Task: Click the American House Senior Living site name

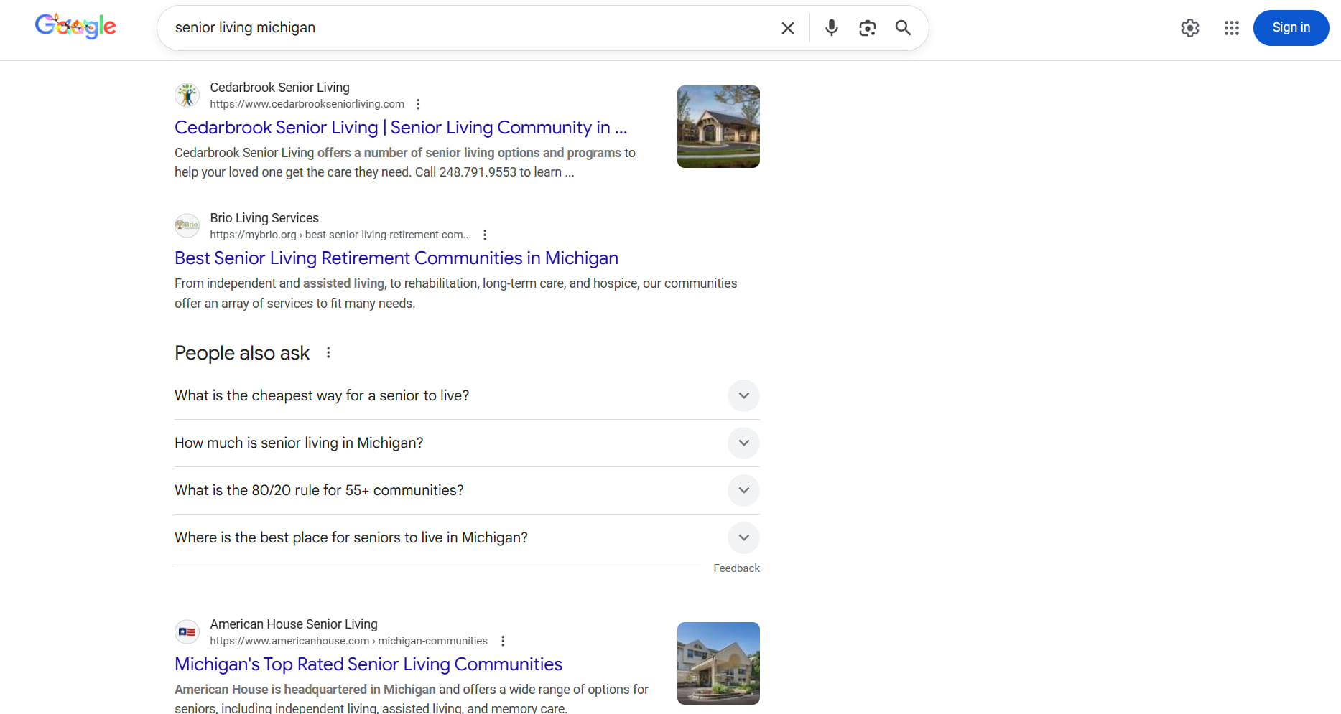Action: point(294,624)
